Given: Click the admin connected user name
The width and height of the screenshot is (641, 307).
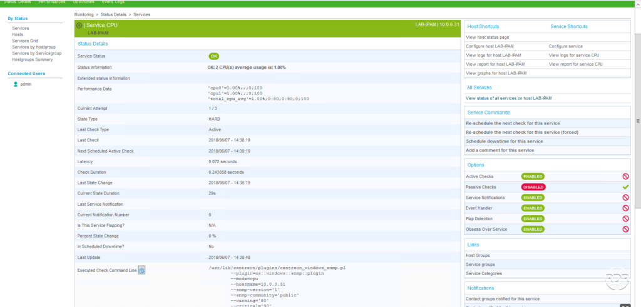Looking at the screenshot, I should (x=26, y=84).
